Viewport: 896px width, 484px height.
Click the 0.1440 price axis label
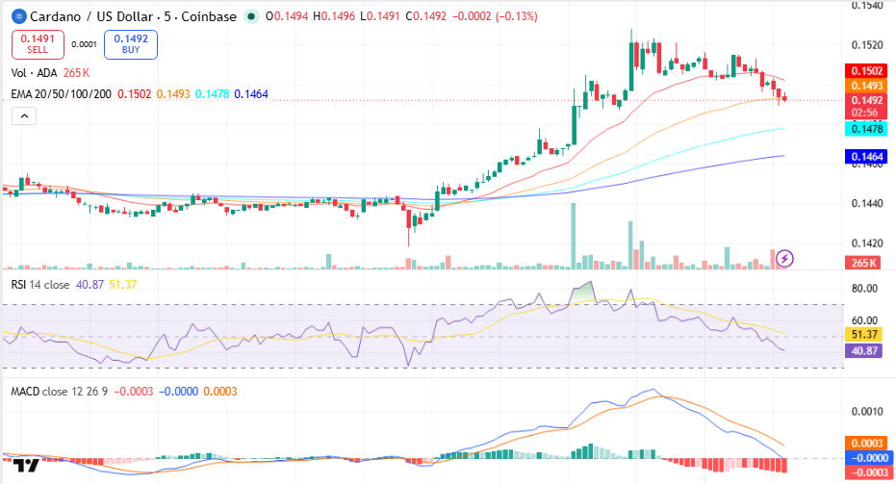point(867,203)
